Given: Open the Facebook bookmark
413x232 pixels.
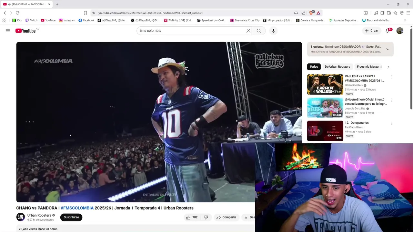Looking at the screenshot, I should pos(86,20).
